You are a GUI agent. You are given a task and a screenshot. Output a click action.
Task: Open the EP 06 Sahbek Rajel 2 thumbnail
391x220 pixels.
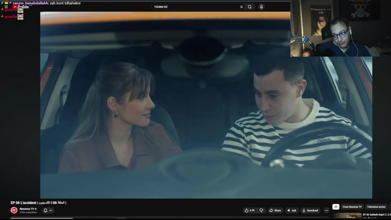(347, 216)
